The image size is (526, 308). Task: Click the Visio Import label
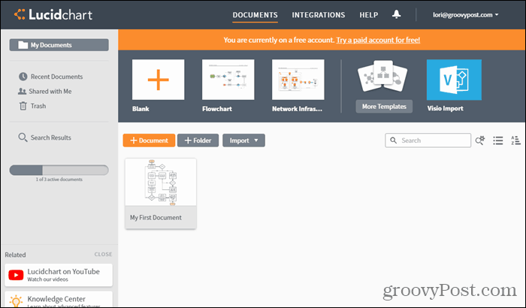(445, 108)
